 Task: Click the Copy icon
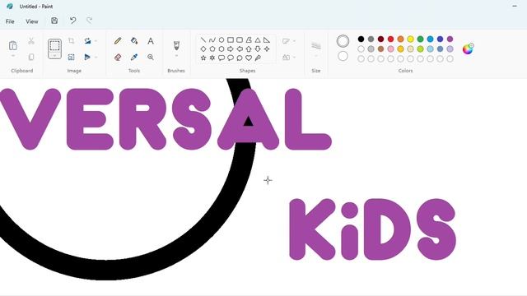(x=31, y=57)
